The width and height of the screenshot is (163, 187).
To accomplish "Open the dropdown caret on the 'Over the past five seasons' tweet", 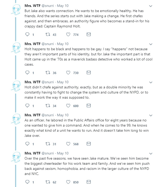I will [150, 153].
